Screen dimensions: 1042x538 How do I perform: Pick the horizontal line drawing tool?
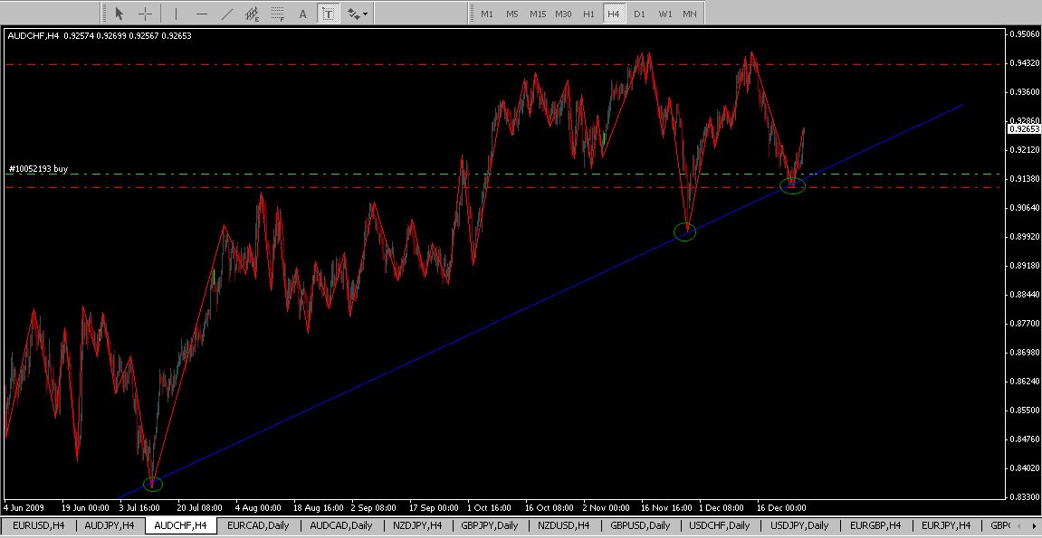point(201,14)
